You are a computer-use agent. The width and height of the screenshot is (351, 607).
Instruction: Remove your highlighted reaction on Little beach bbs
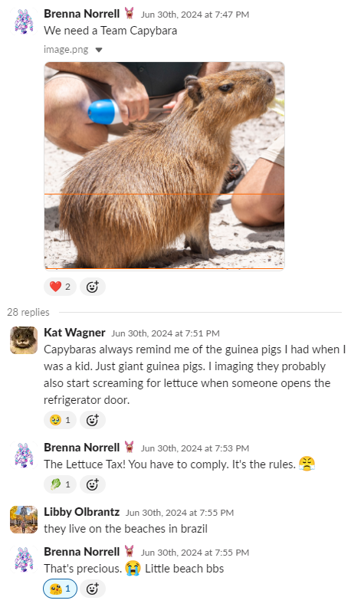pyautogui.click(x=61, y=589)
